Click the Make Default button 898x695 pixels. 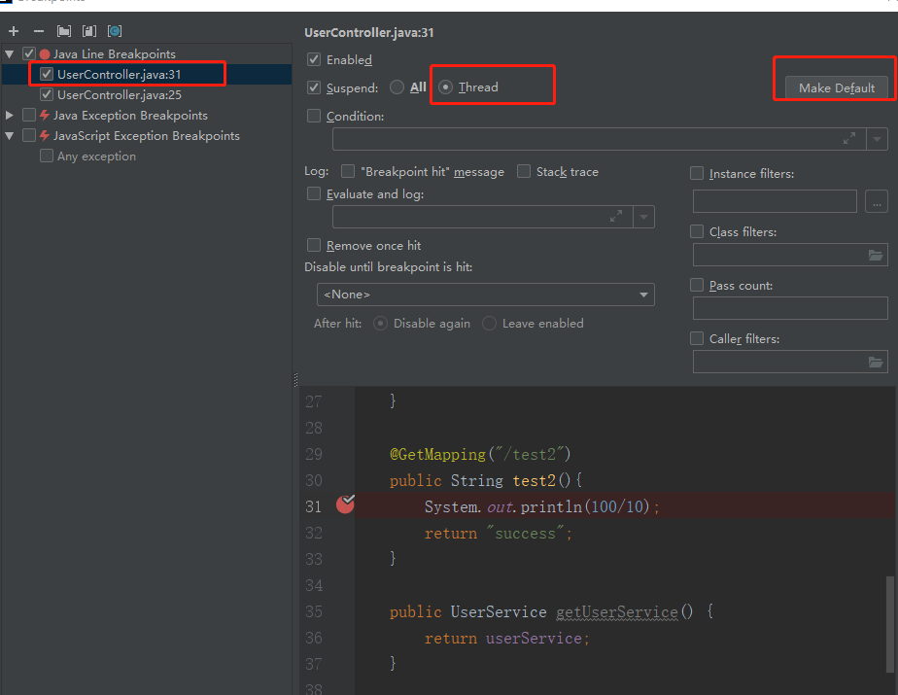(x=836, y=88)
